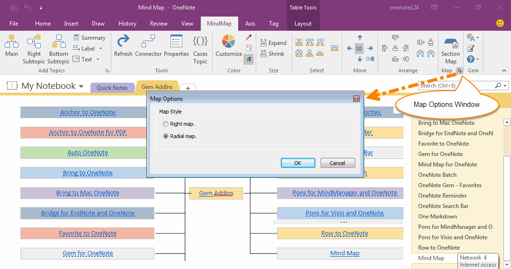511x269 pixels.
Task: Move topic up arrow
Action: pos(360,37)
